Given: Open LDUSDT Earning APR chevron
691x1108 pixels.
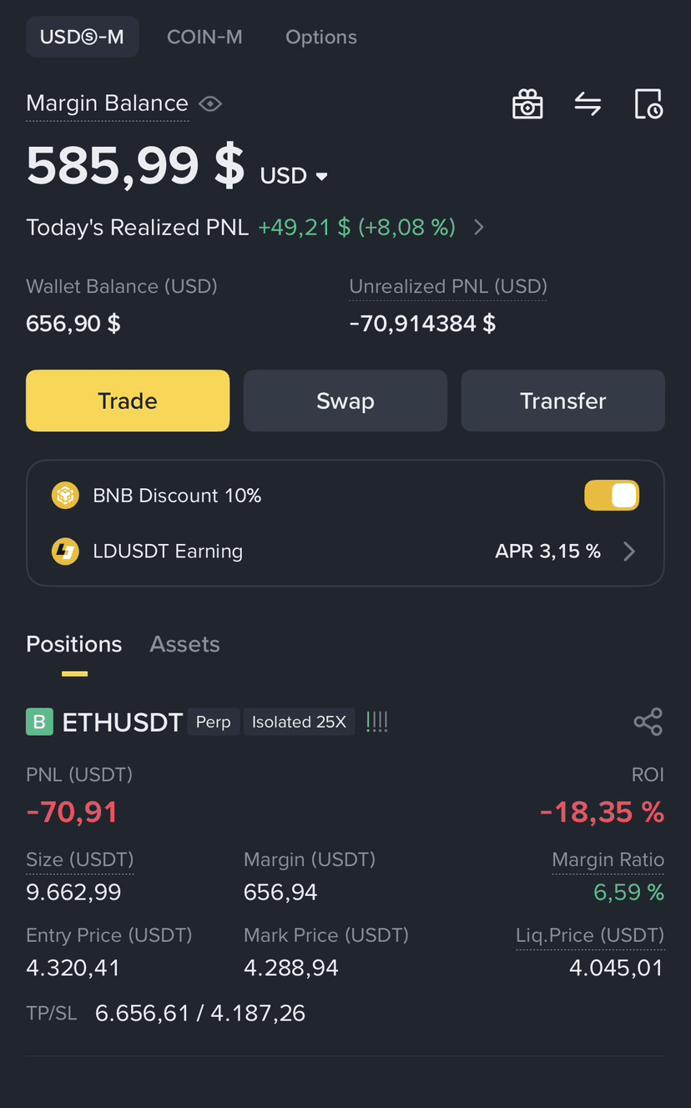Looking at the screenshot, I should click(x=630, y=551).
